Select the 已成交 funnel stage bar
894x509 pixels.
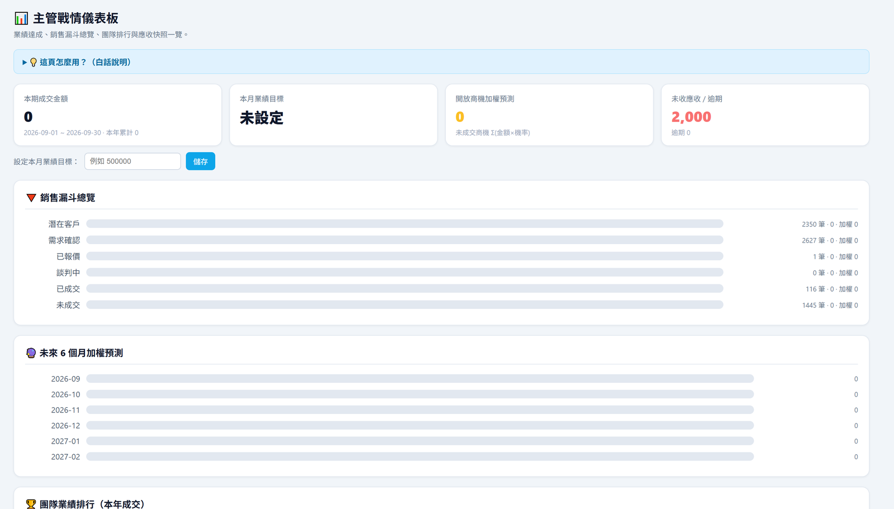coord(405,288)
